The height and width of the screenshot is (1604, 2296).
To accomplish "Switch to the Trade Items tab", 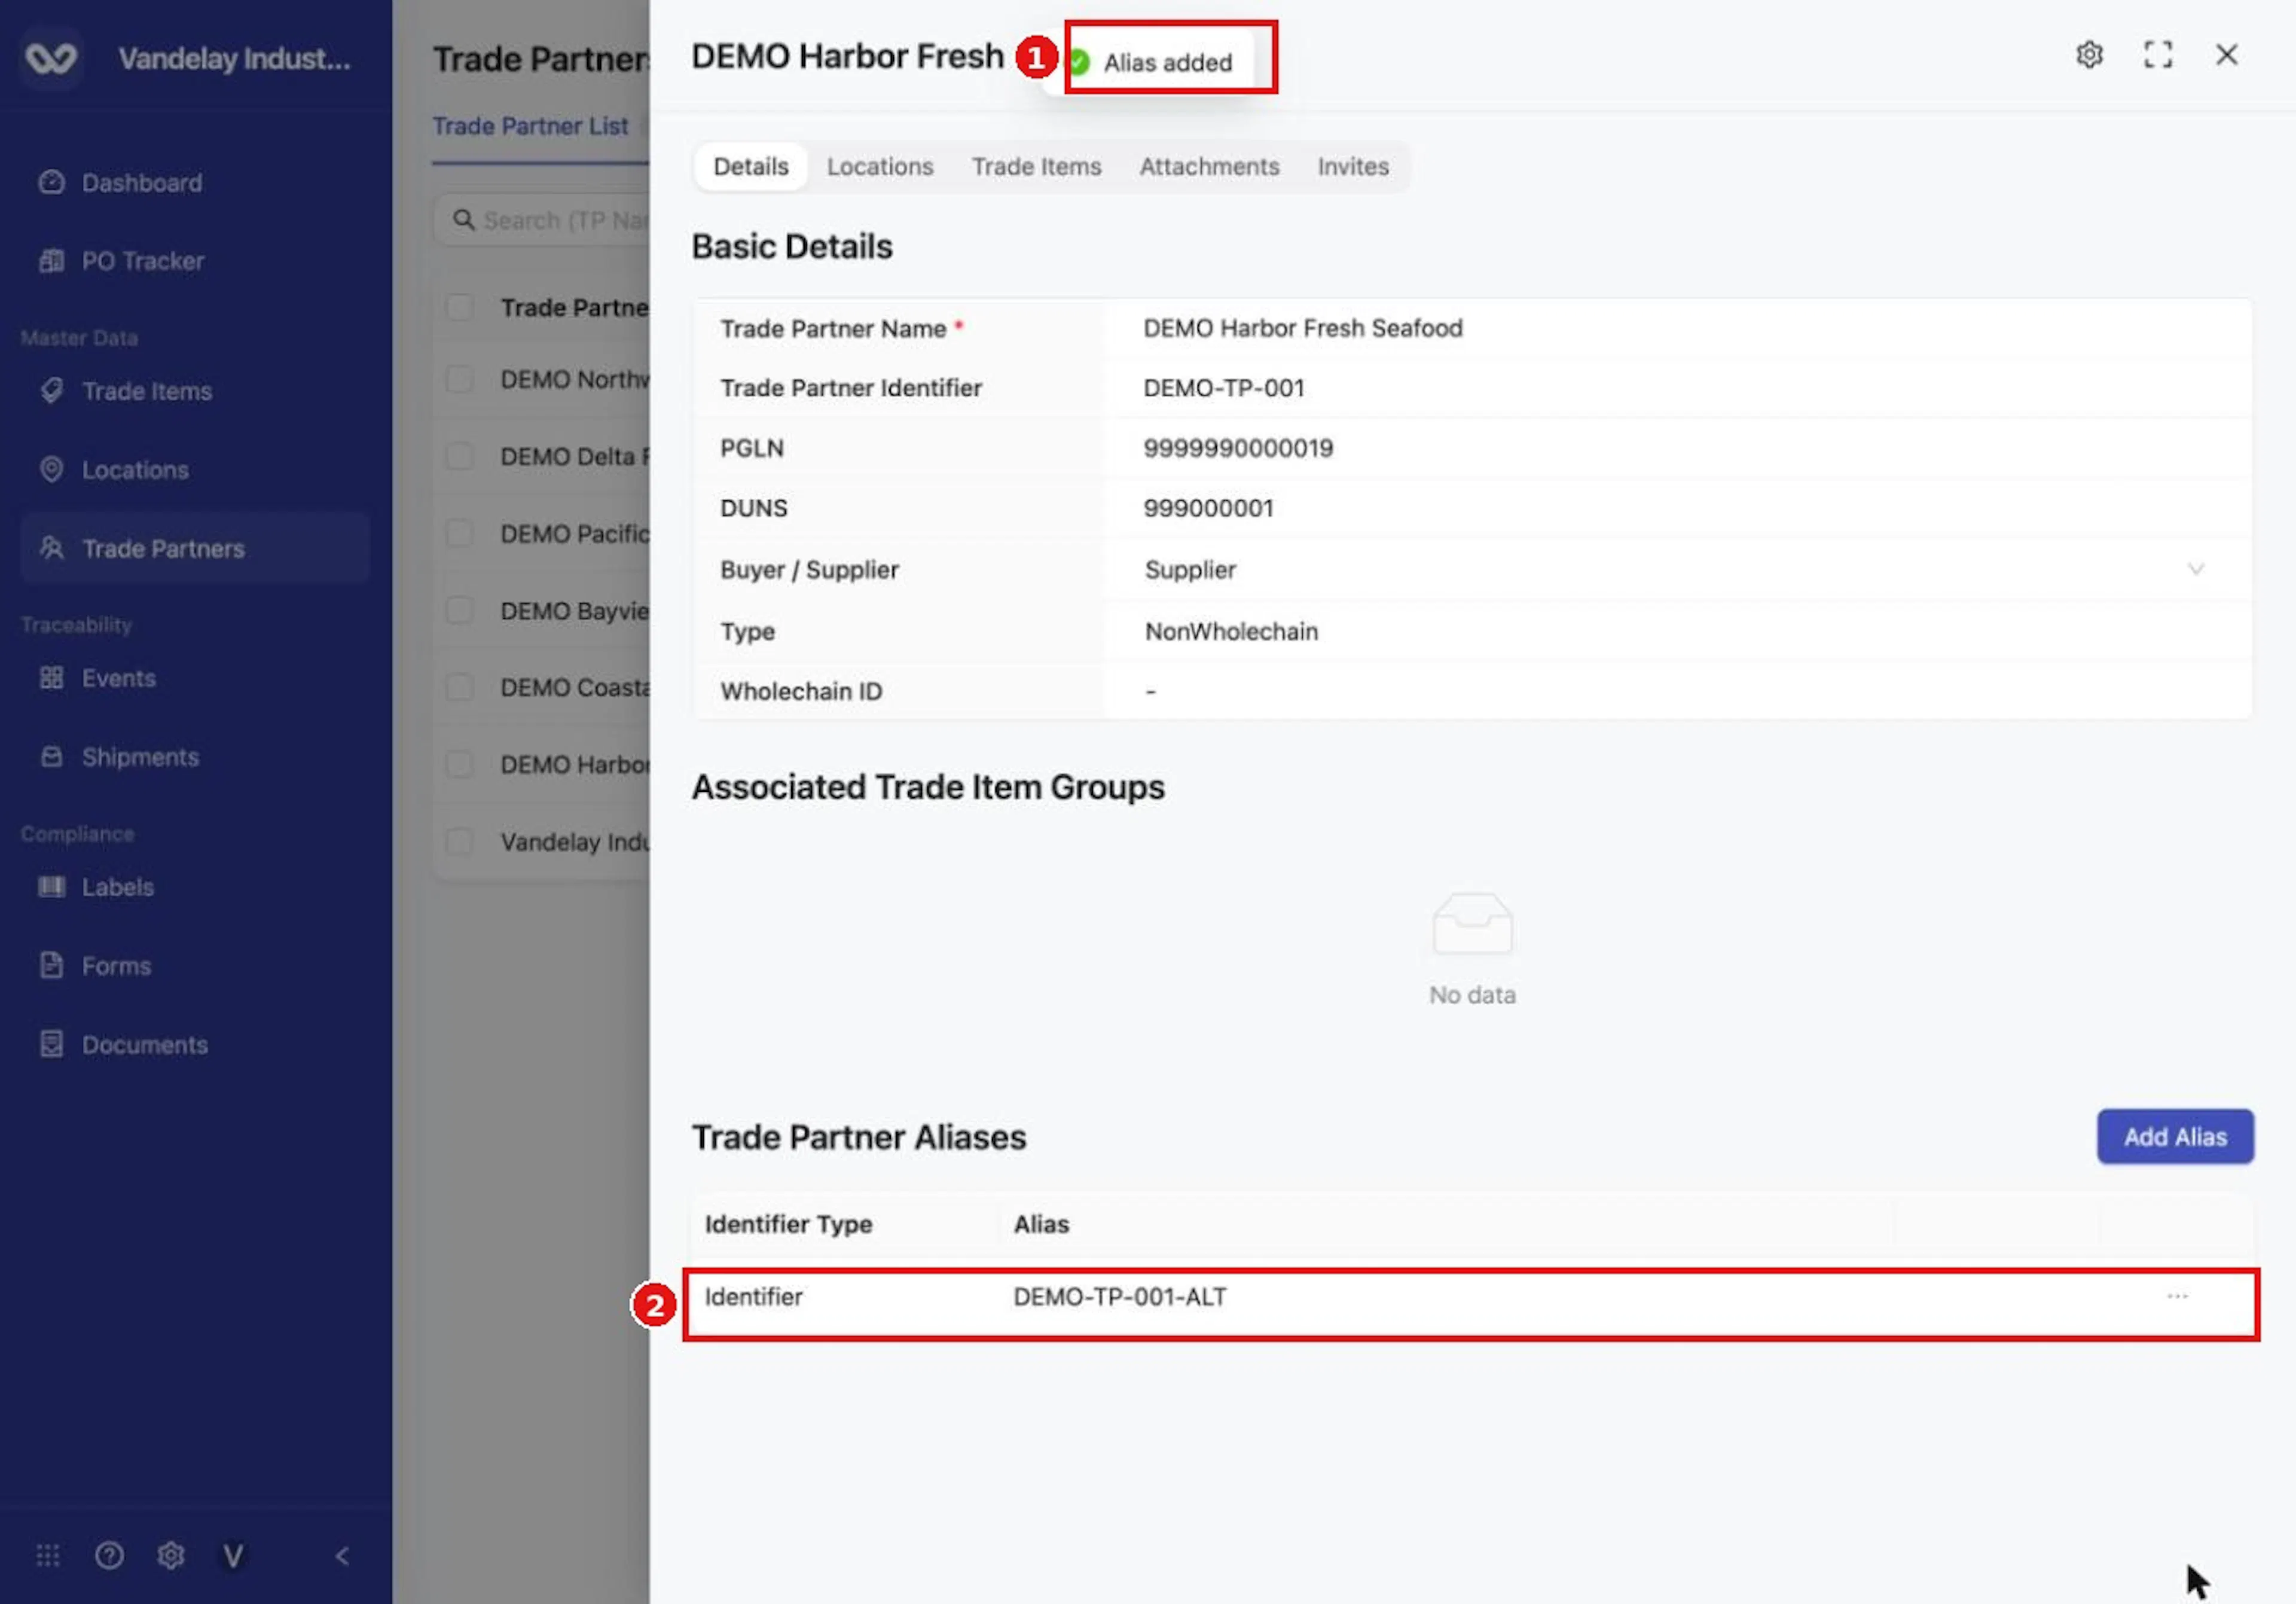I will [x=1036, y=166].
